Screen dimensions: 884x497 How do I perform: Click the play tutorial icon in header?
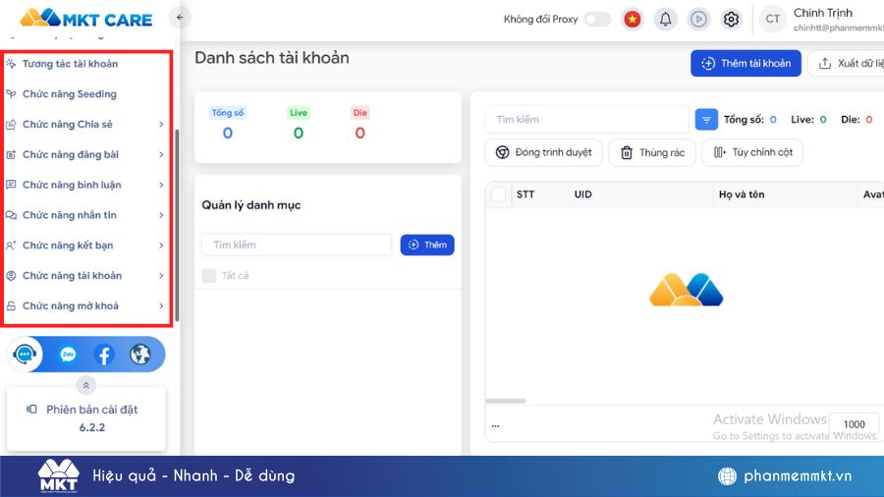pos(698,19)
